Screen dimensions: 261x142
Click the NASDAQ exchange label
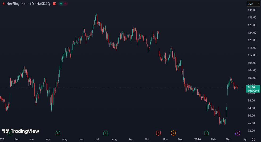tap(43, 4)
